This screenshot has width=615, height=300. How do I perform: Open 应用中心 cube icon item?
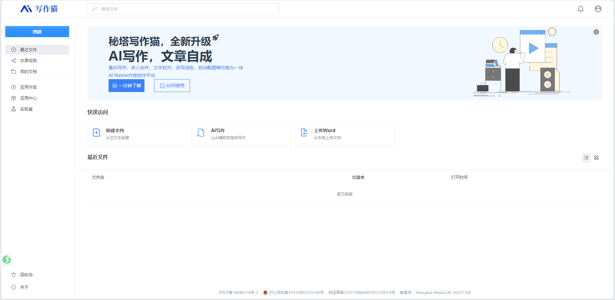coord(28,98)
